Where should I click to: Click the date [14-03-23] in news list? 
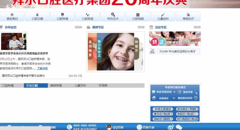(x=75, y=76)
